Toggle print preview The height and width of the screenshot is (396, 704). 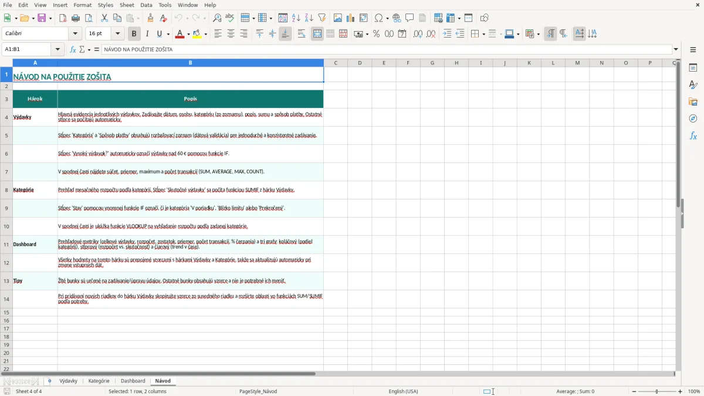89,18
